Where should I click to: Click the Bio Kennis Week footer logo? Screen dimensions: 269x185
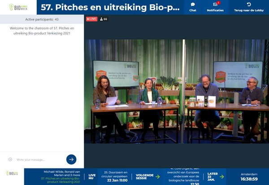13,173
